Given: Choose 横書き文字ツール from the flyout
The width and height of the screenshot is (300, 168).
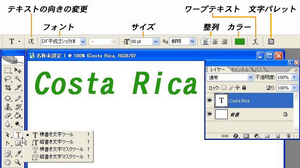Looking at the screenshot, I should (59, 134).
